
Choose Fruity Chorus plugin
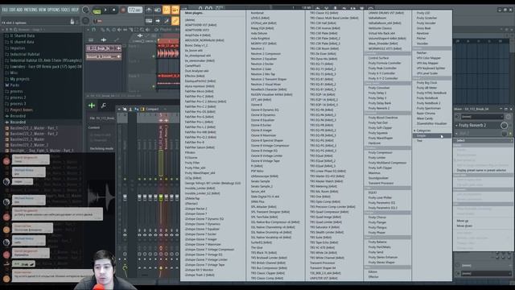377,217
